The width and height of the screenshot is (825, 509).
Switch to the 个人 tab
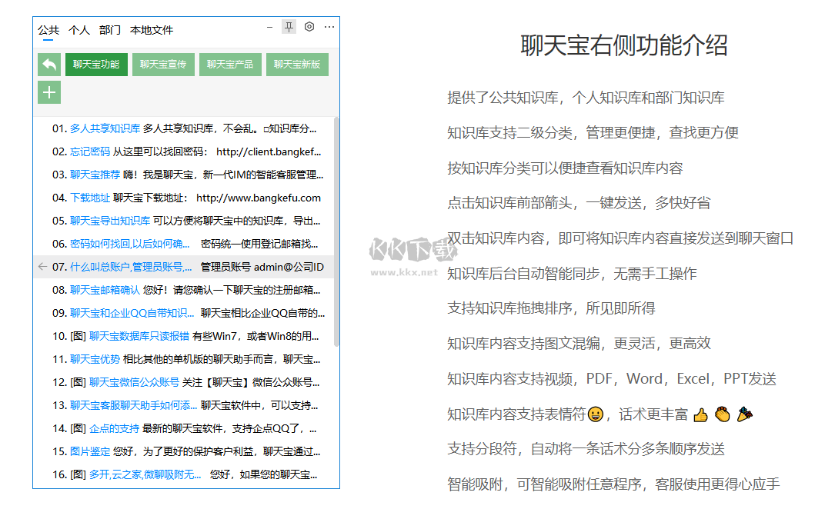[x=79, y=30]
